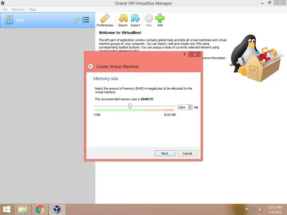Viewport: 287px width, 215px height.
Task: Click the Import appliance icon
Action: point(123,20)
